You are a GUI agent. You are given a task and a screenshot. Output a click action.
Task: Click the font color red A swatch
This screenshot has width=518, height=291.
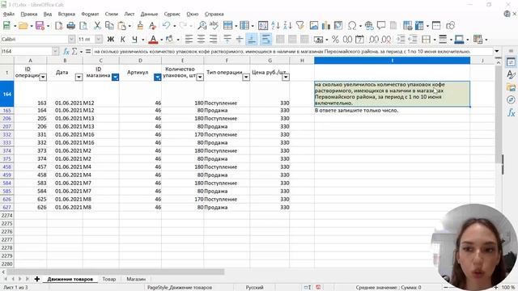(x=153, y=40)
